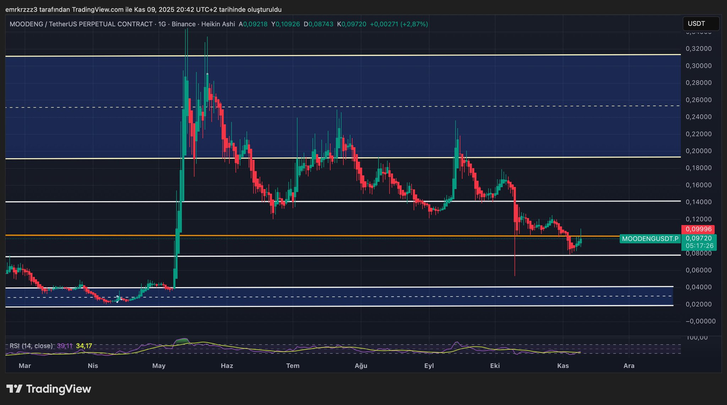Screen dimensions: 727x405
Task: Click the green 0,09720 last price label
Action: 699,238
